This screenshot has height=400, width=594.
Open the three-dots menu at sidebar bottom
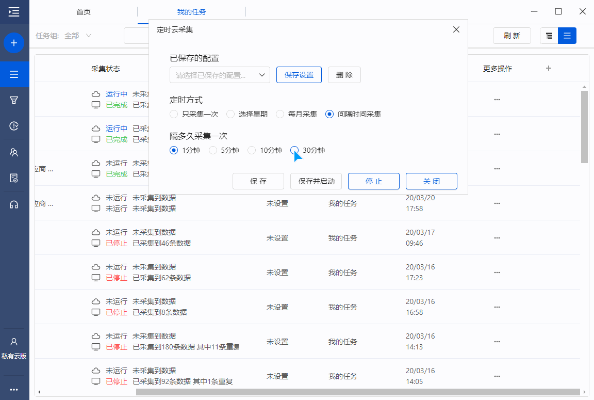click(14, 390)
